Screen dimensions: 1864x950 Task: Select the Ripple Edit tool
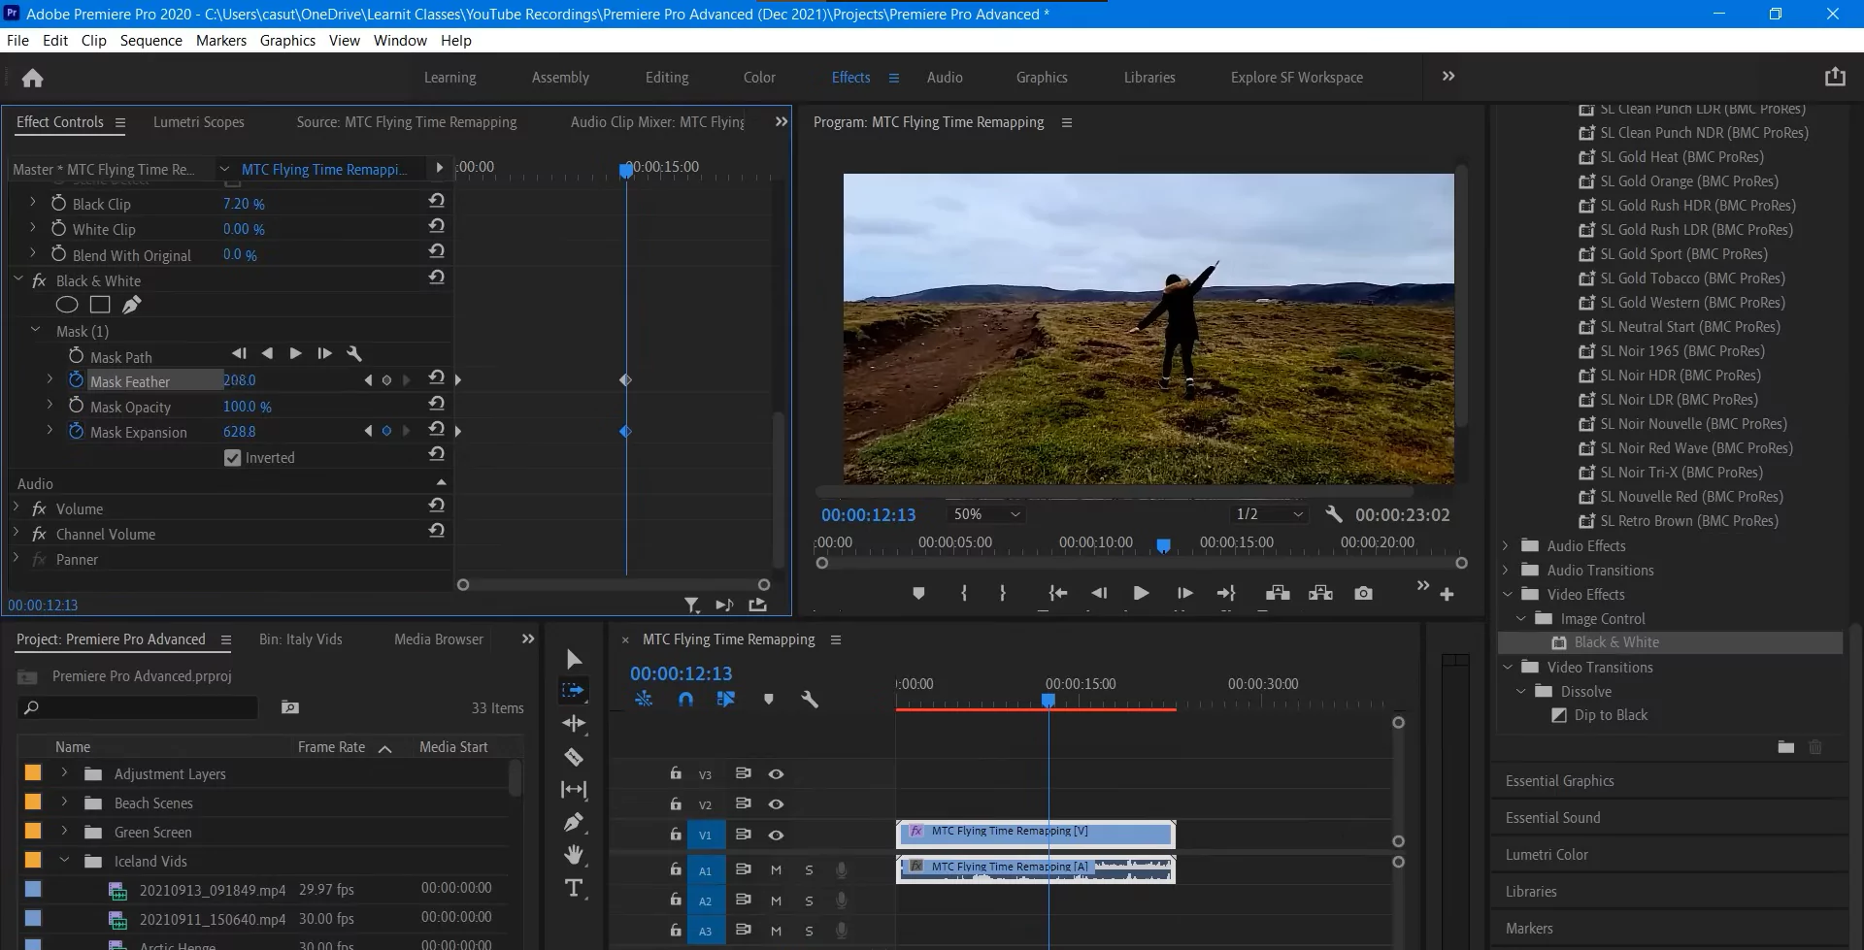click(574, 724)
